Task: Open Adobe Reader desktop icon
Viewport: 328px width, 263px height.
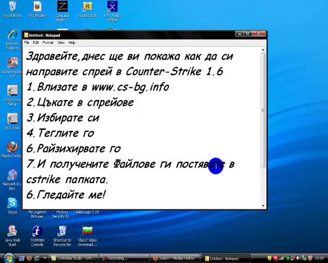Action: click(12, 64)
